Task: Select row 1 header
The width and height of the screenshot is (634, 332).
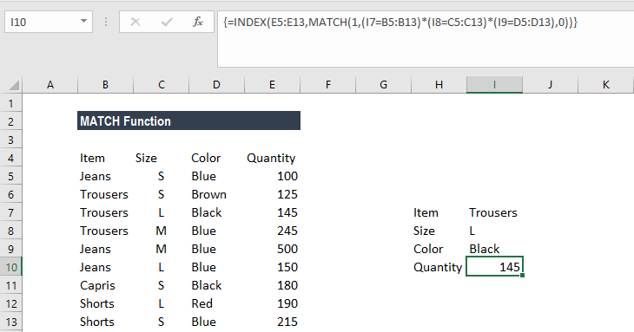Action: pos(11,103)
